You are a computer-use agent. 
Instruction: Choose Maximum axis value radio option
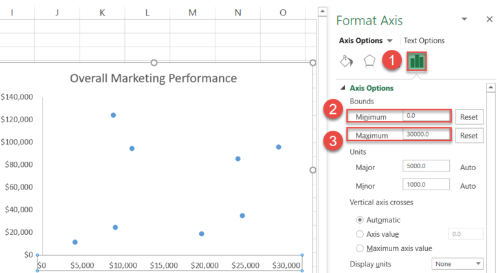pos(360,248)
